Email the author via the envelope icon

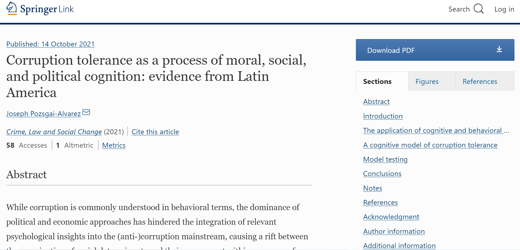pos(86,112)
